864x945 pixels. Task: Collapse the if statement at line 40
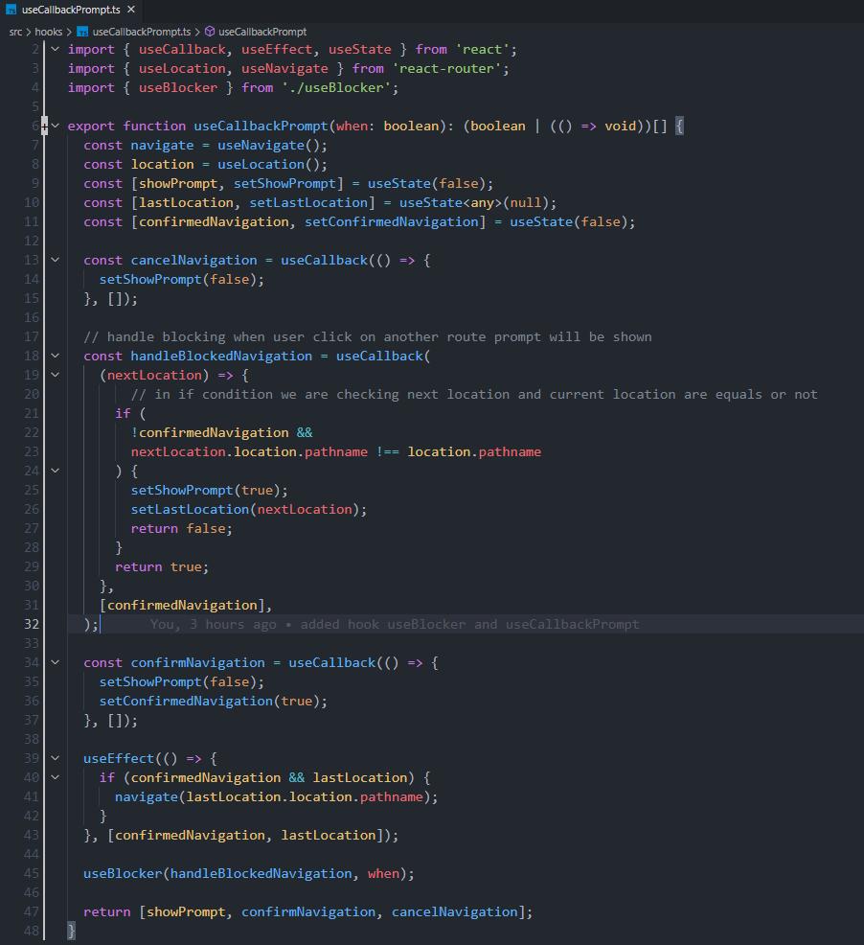coord(54,777)
